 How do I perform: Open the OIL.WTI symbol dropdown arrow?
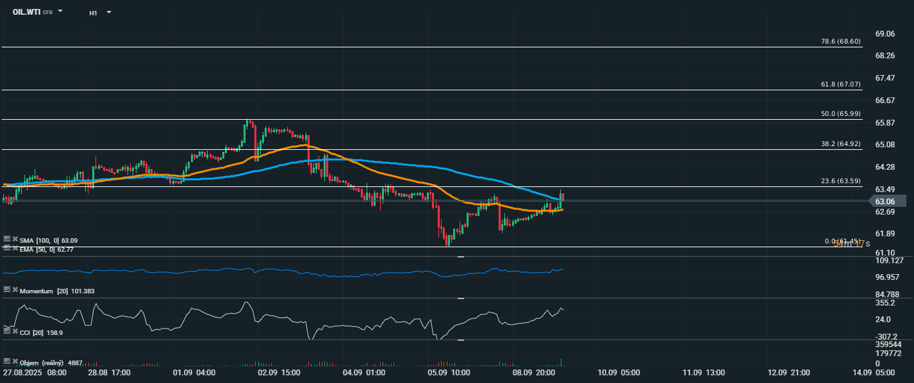point(60,12)
